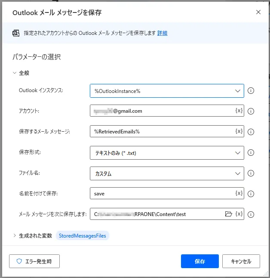The width and height of the screenshot is (270, 278).
Task: Click the StoredMessagesFiles variable chip
Action: 83,236
